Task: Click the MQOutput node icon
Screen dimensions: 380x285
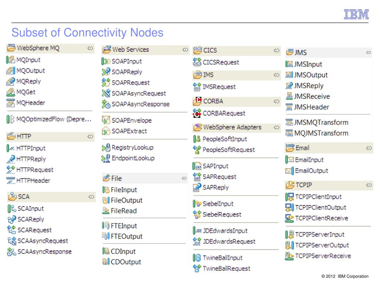Action: 10,71
